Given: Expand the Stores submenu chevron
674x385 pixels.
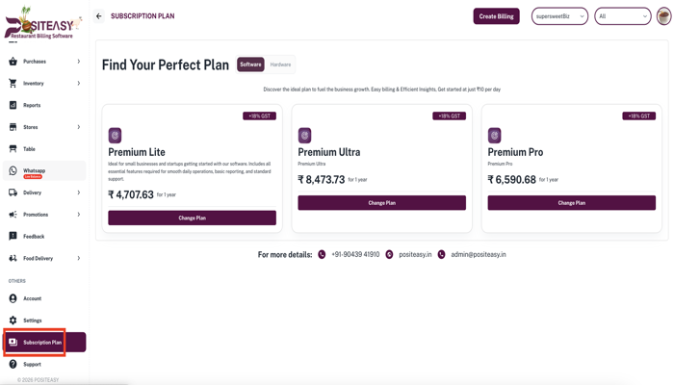Looking at the screenshot, I should (x=79, y=127).
